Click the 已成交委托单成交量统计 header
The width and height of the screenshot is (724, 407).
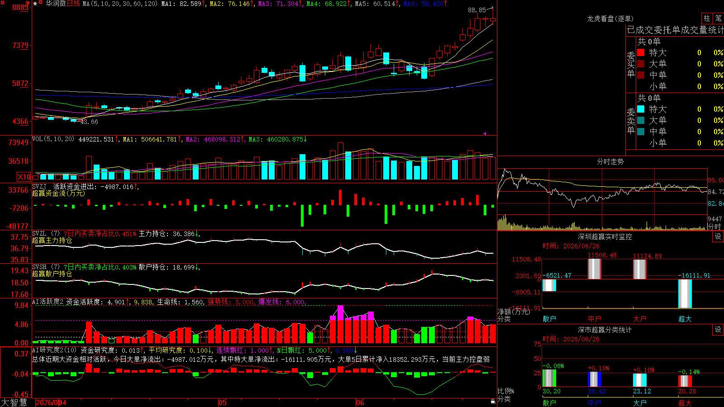[x=675, y=30]
